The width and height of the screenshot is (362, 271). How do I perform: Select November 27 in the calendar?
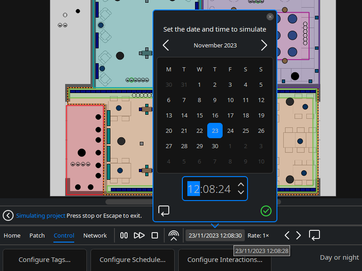pyautogui.click(x=169, y=146)
